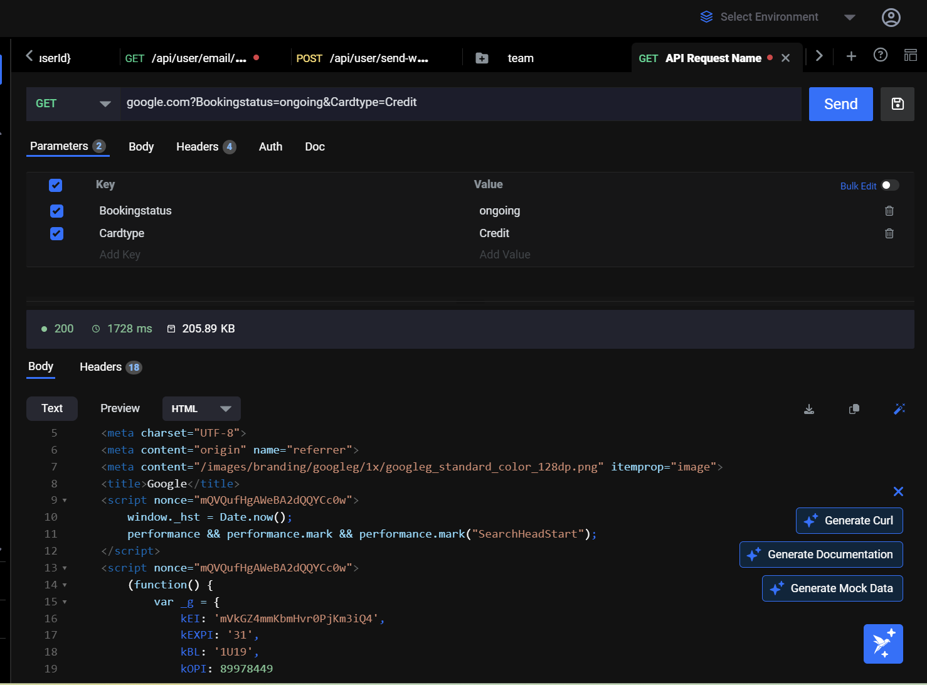This screenshot has height=685, width=927.
Task: Switch to the GET /api/user/email tab
Action: click(x=192, y=58)
